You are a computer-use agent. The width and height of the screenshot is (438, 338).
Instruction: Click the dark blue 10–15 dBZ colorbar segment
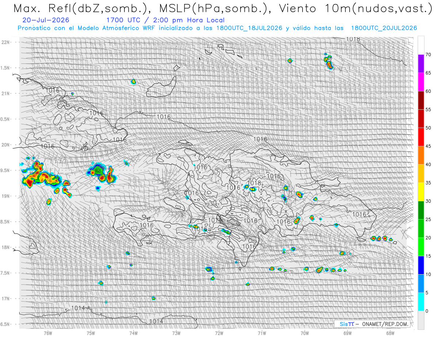click(x=421, y=265)
